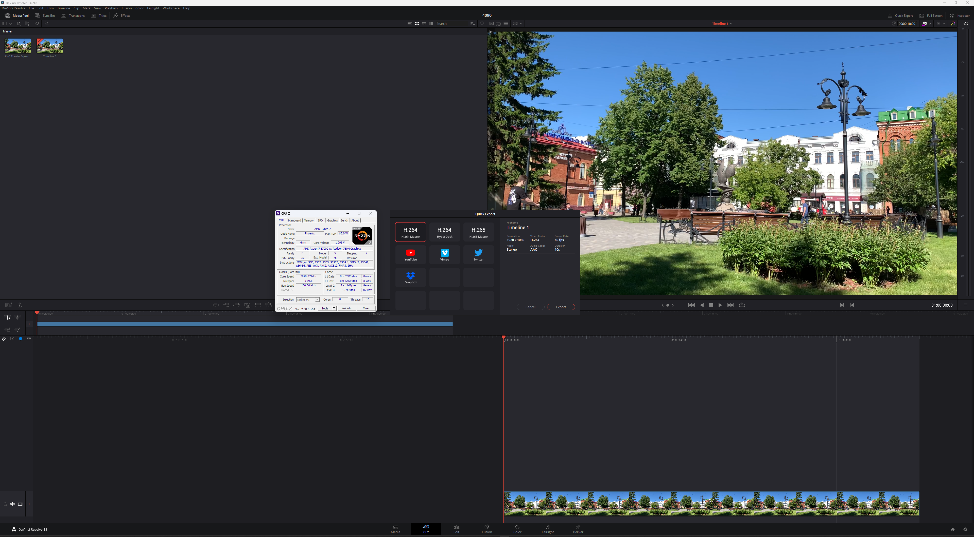The width and height of the screenshot is (974, 537).
Task: Toggle the playback Loop button
Action: tap(742, 305)
